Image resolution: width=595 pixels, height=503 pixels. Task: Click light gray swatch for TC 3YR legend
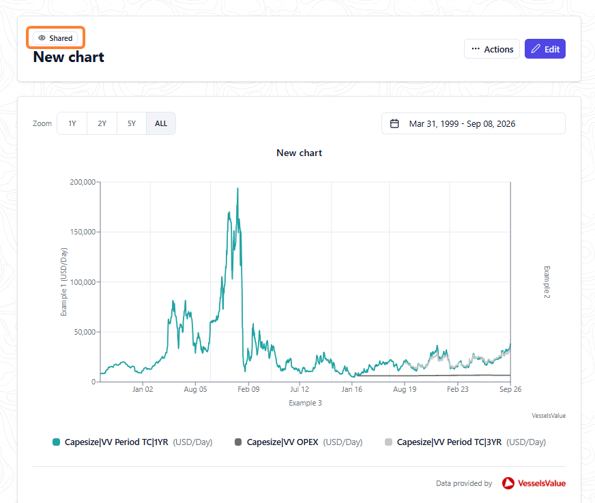coord(388,442)
